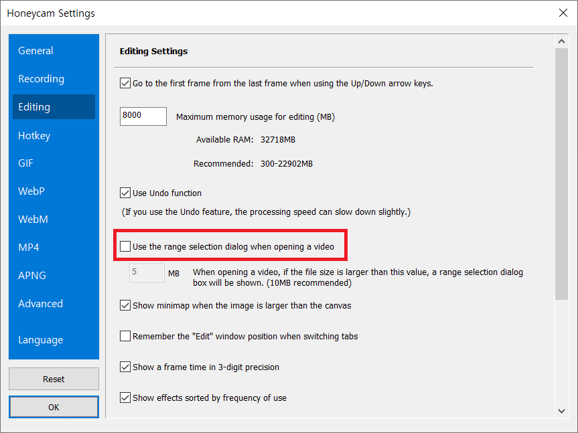This screenshot has height=433, width=578.
Task: Select the Hotkey tab in sidebar
Action: (34, 136)
